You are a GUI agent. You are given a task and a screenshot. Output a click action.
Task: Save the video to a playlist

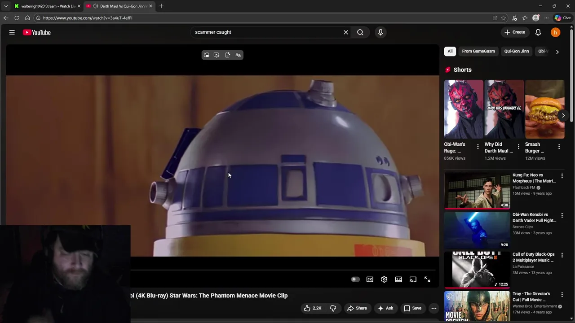coord(412,308)
